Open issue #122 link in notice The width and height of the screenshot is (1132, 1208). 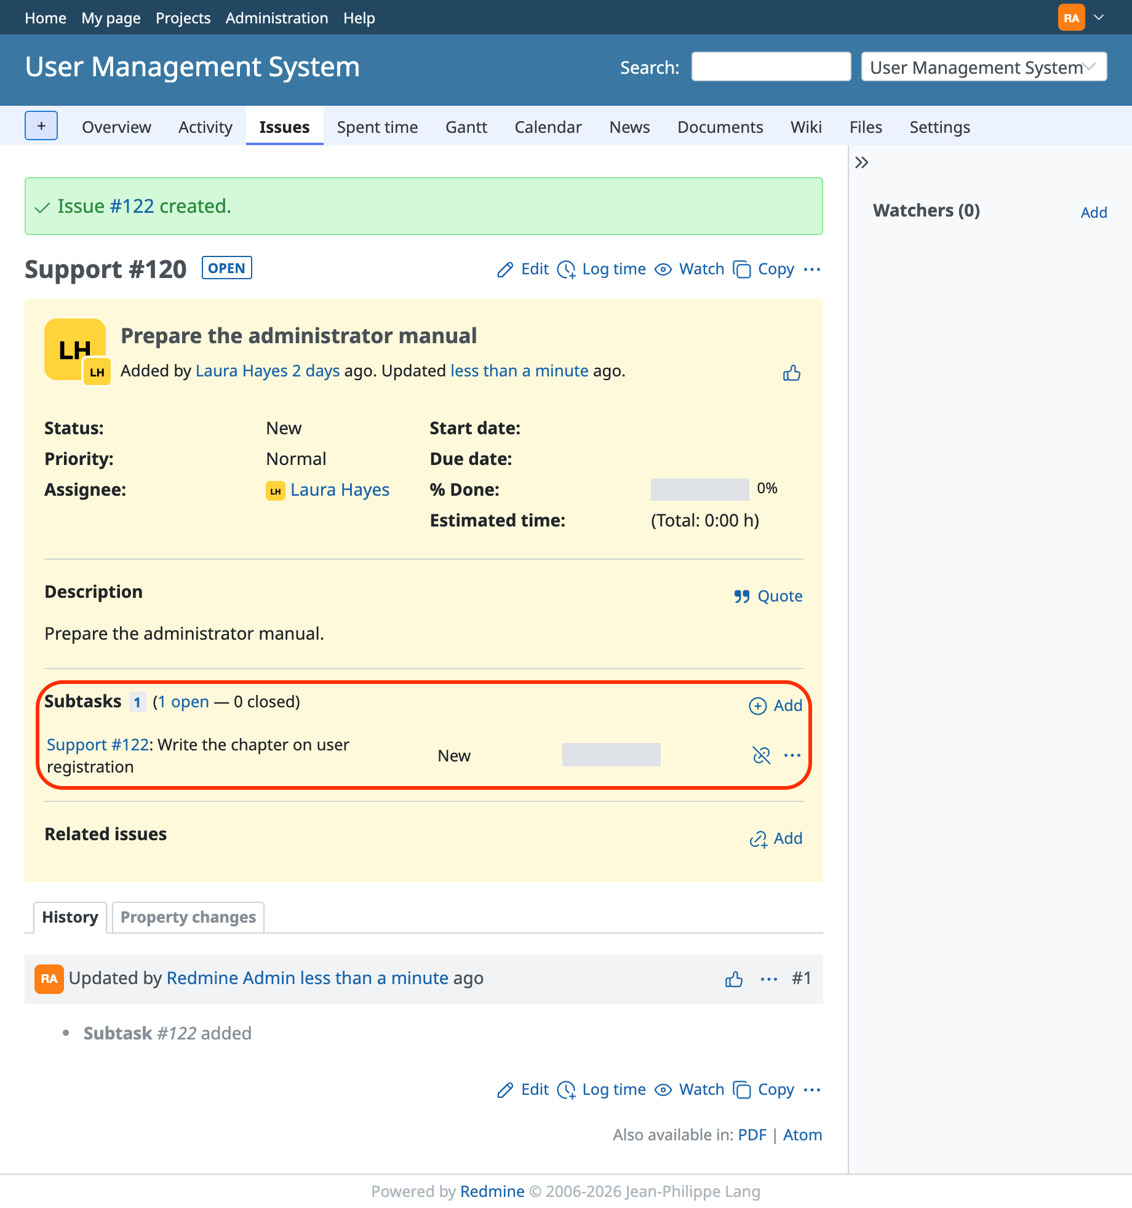[132, 206]
